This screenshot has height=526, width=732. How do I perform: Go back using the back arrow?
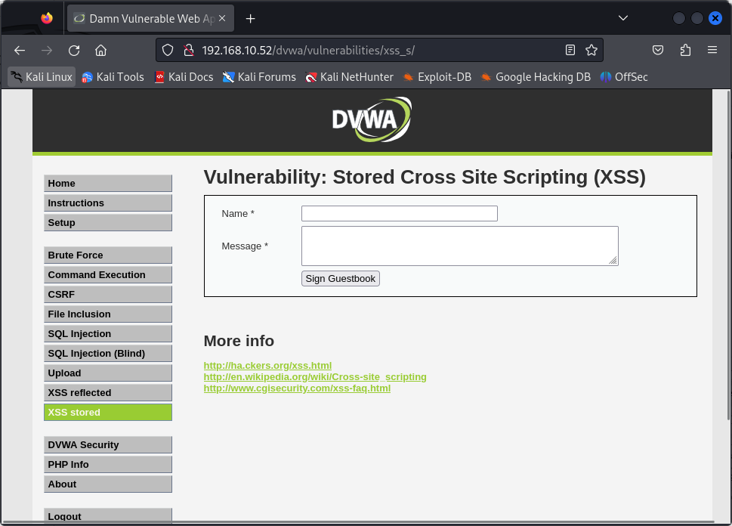coord(20,51)
